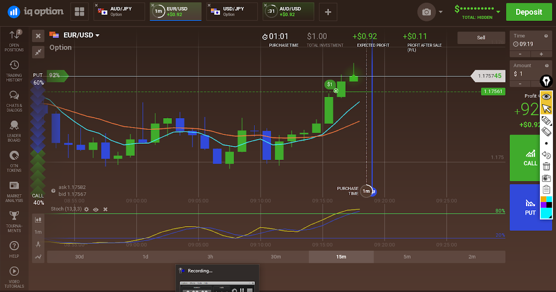Open drawing tools compass icon
The width and height of the screenshot is (556, 292).
tap(38, 244)
